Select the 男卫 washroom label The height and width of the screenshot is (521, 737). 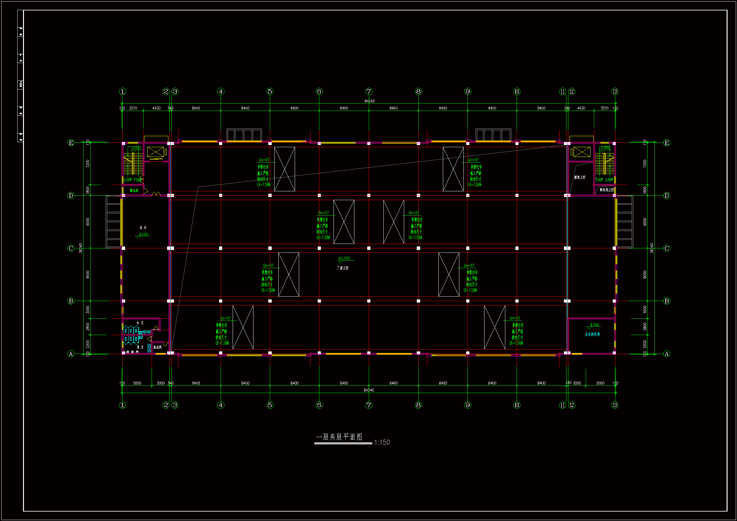(x=140, y=347)
